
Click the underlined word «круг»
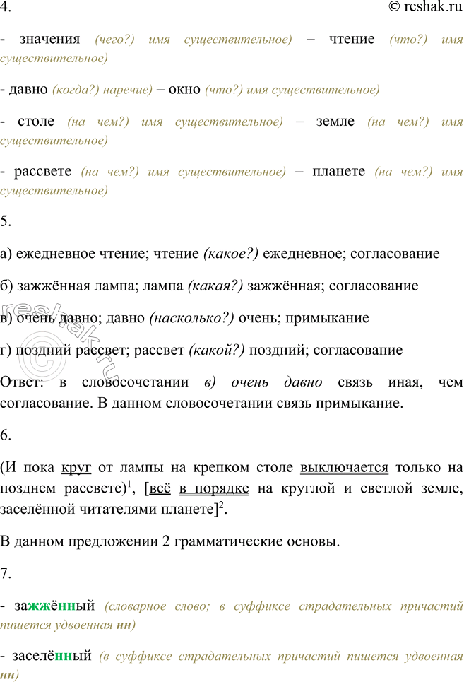(76, 468)
